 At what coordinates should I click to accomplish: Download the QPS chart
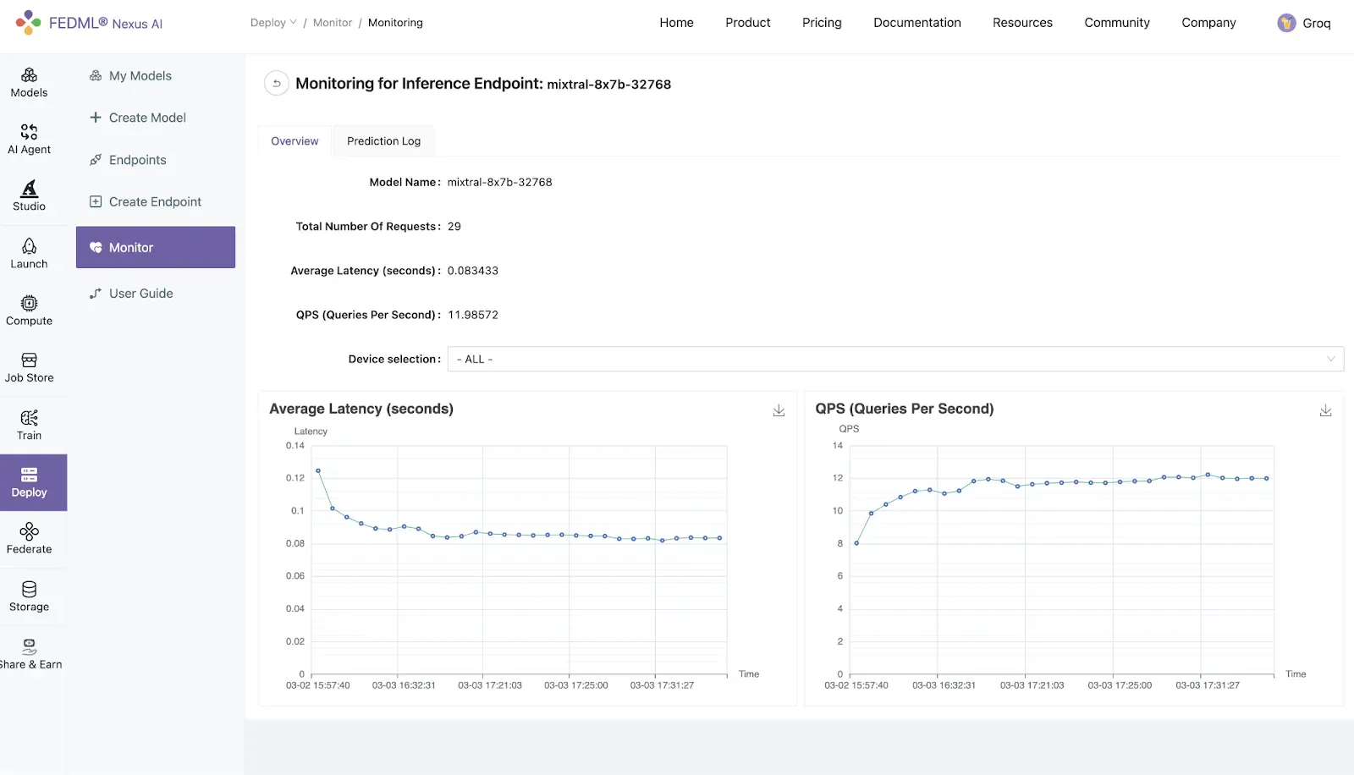(1325, 410)
